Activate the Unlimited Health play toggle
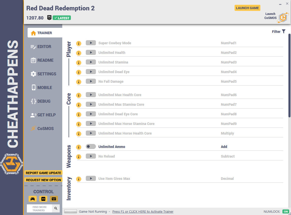Viewport: 291px width, 215px height. click(91, 53)
